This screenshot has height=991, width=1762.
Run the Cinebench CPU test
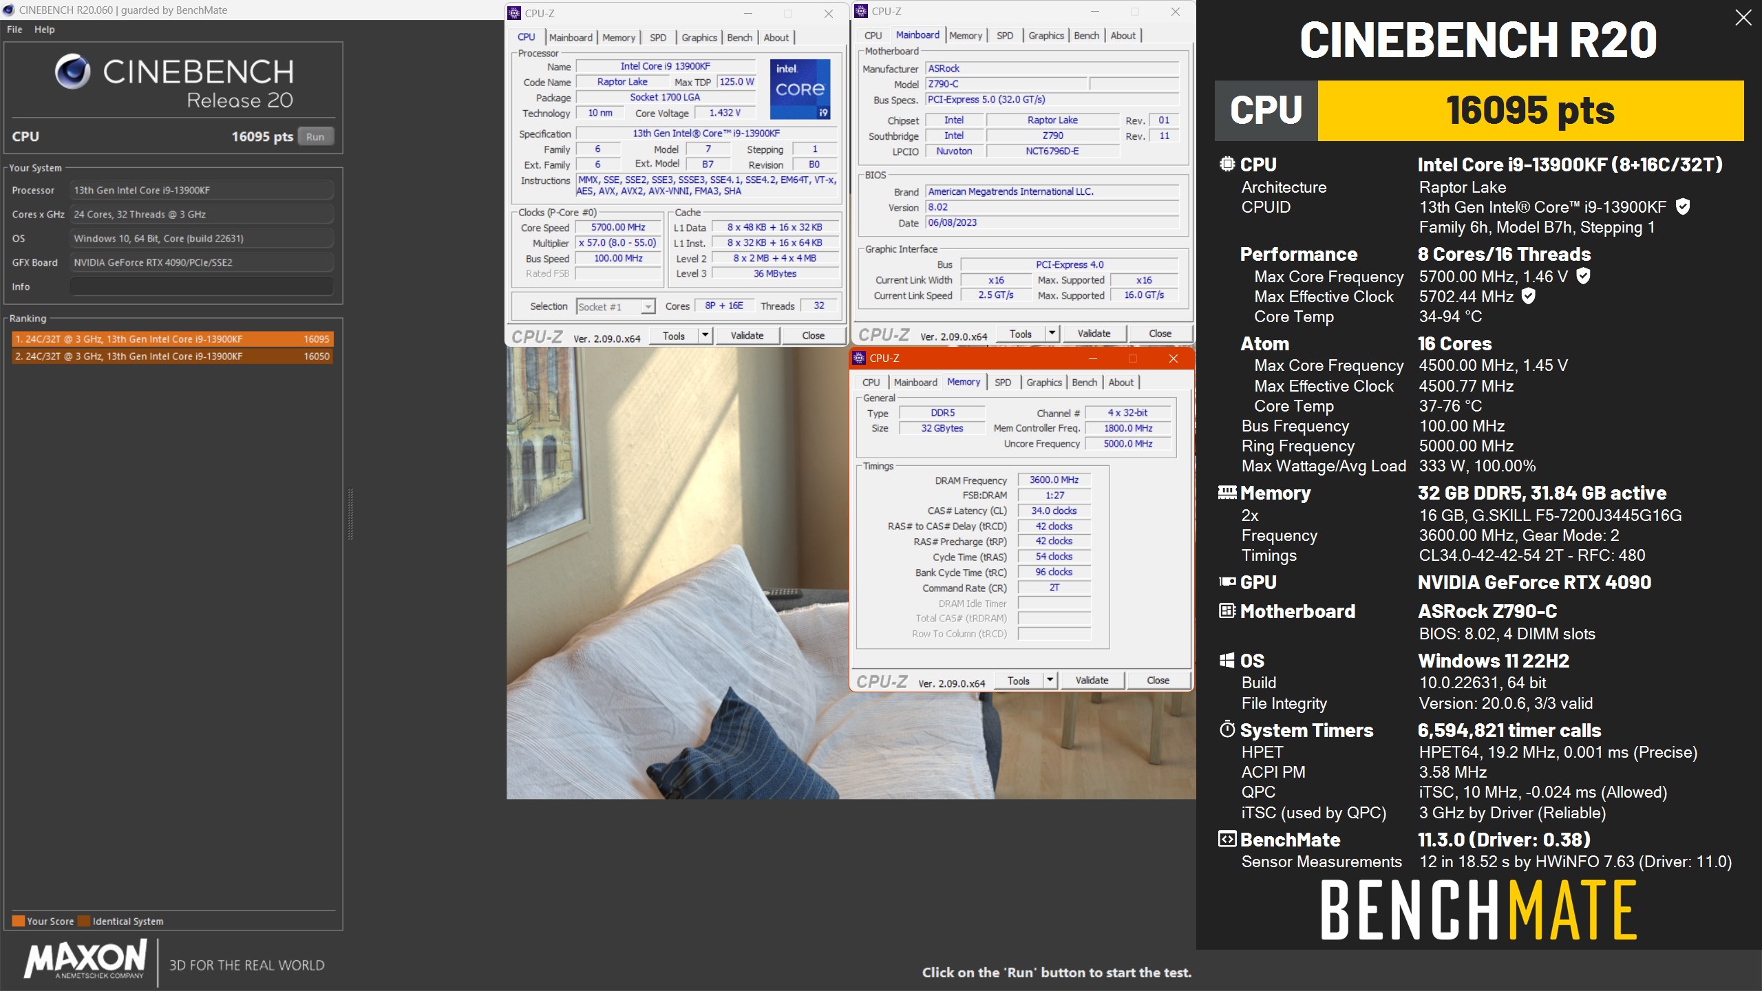[315, 136]
